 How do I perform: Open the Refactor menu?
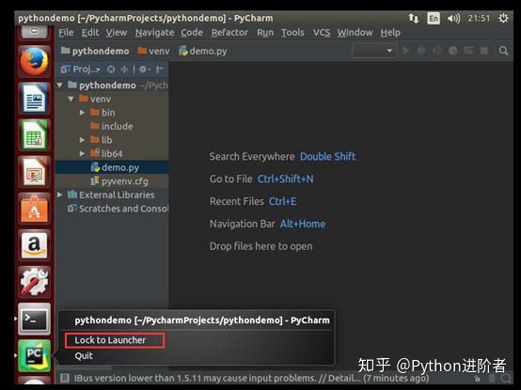[229, 33]
